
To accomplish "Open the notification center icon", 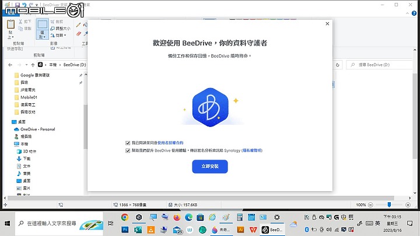I will coord(409,223).
